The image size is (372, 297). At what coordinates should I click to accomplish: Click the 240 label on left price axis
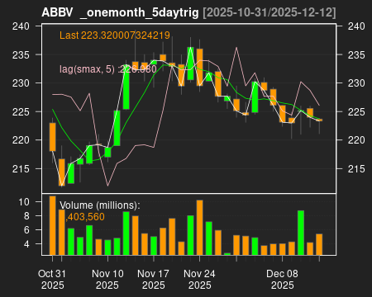(x=21, y=26)
